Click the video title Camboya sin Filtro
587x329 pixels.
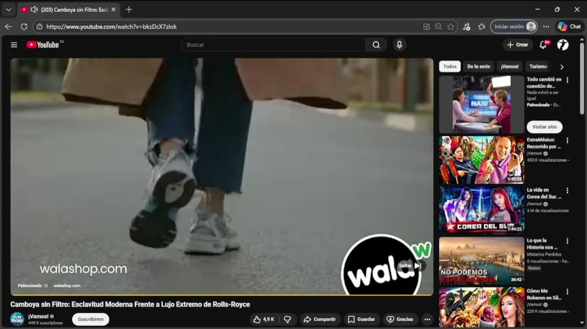130,304
